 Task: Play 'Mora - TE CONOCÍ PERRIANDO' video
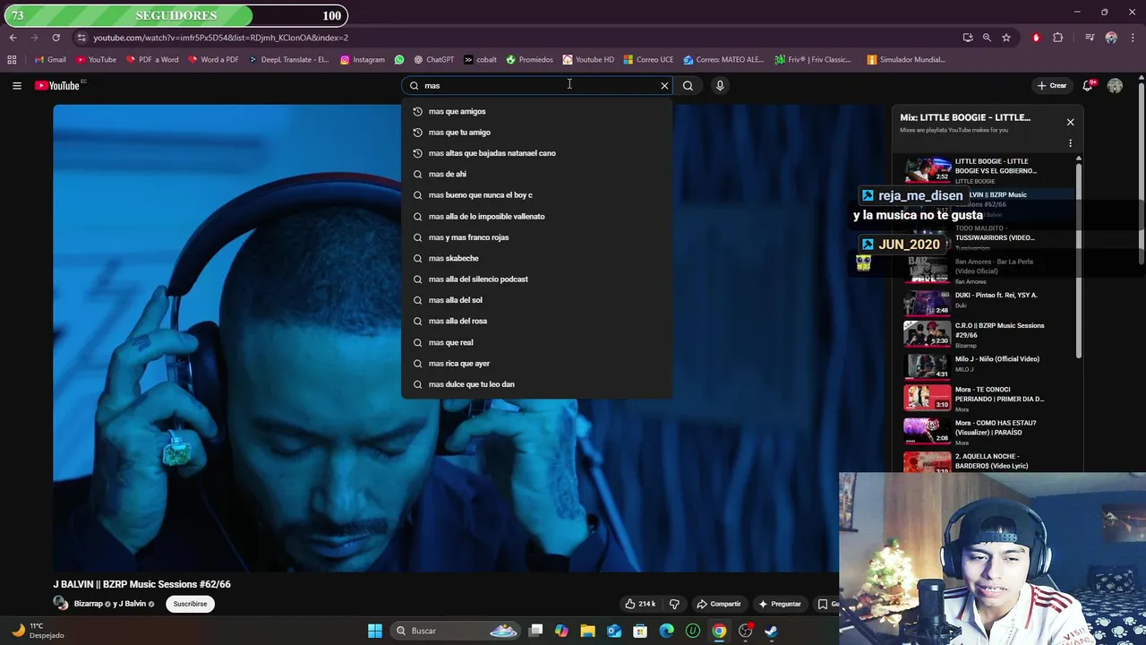(985, 399)
